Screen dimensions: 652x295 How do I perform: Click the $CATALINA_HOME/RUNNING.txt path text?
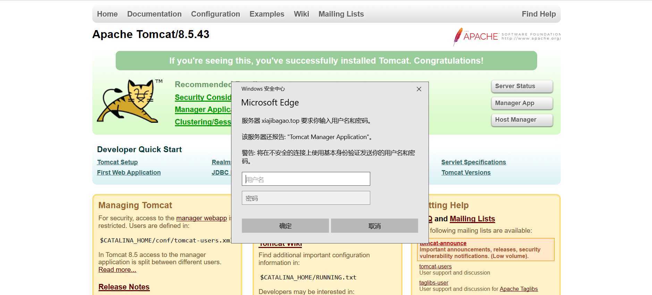[308, 277]
